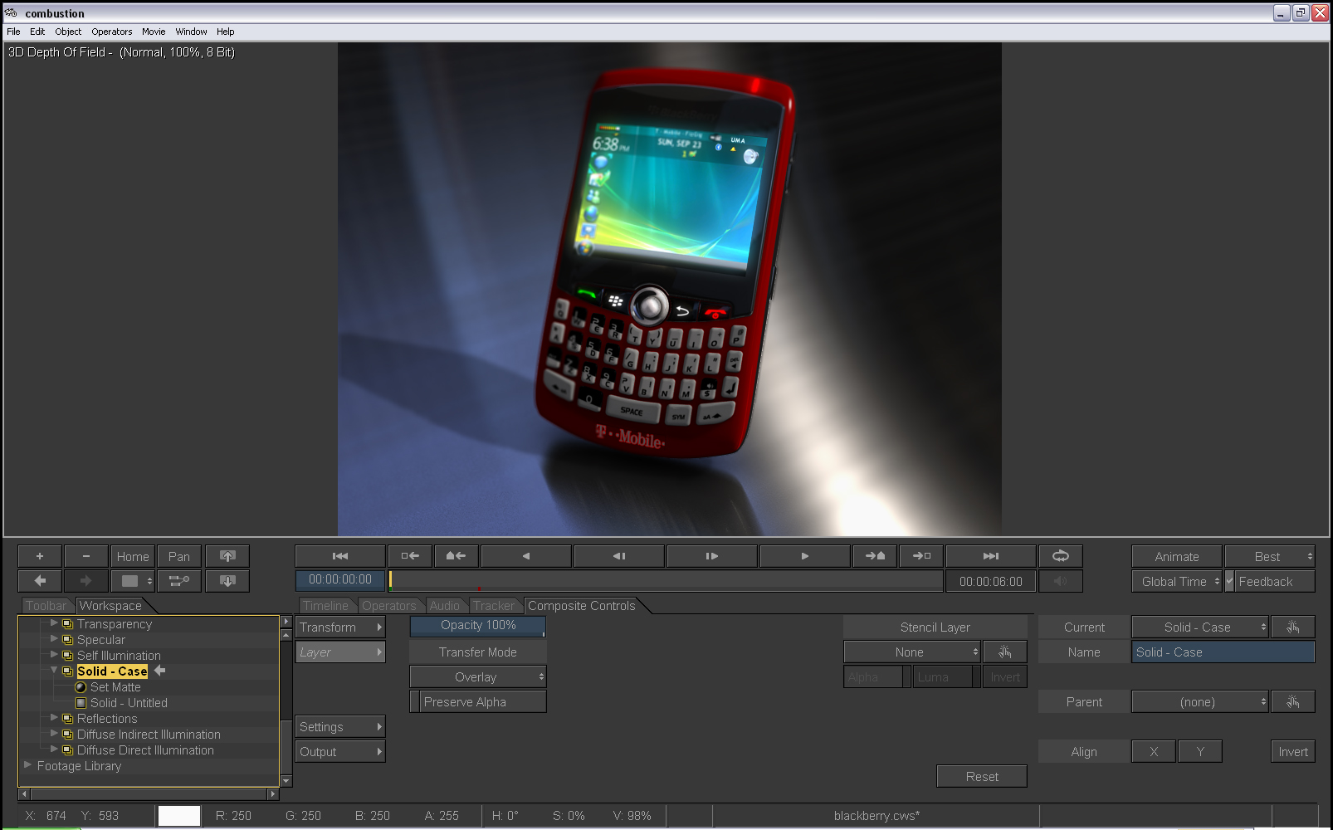Switch to the Audio tab
The width and height of the screenshot is (1333, 830).
[444, 606]
